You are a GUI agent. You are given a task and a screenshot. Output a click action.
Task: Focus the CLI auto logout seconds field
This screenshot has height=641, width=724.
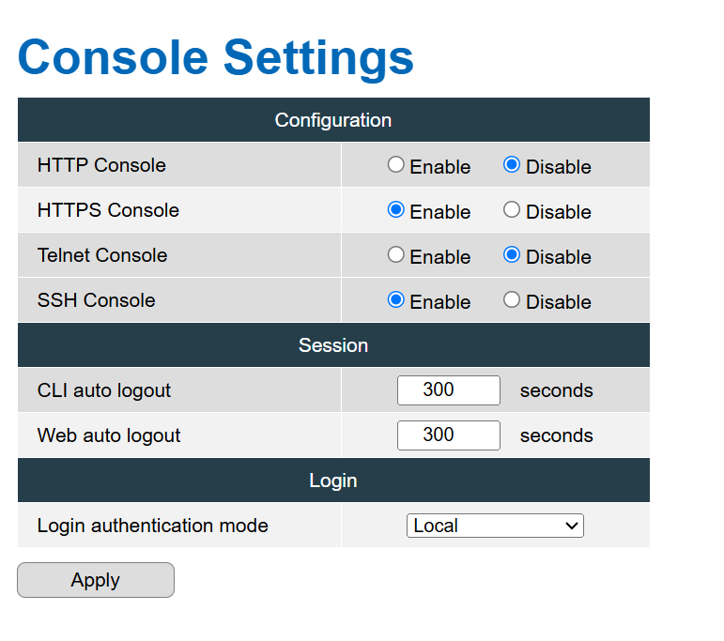[x=448, y=390]
